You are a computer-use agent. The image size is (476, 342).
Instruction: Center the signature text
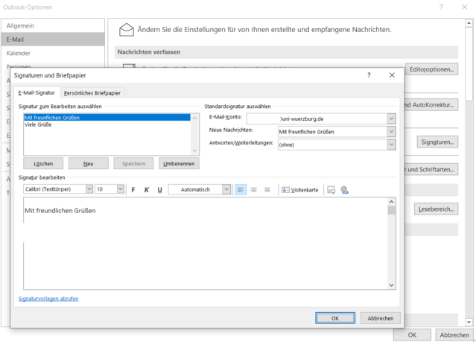click(254, 190)
